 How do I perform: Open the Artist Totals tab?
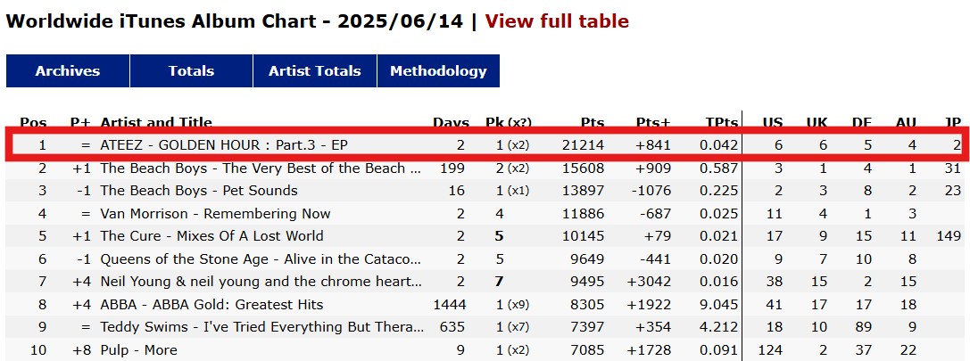314,71
